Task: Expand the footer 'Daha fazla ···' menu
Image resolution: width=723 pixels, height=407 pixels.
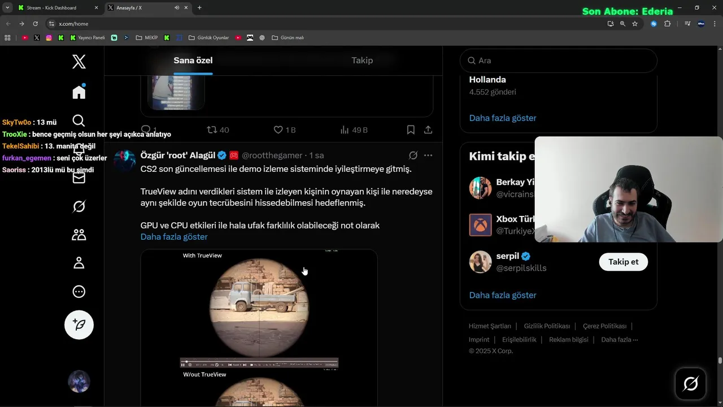Action: (x=620, y=340)
